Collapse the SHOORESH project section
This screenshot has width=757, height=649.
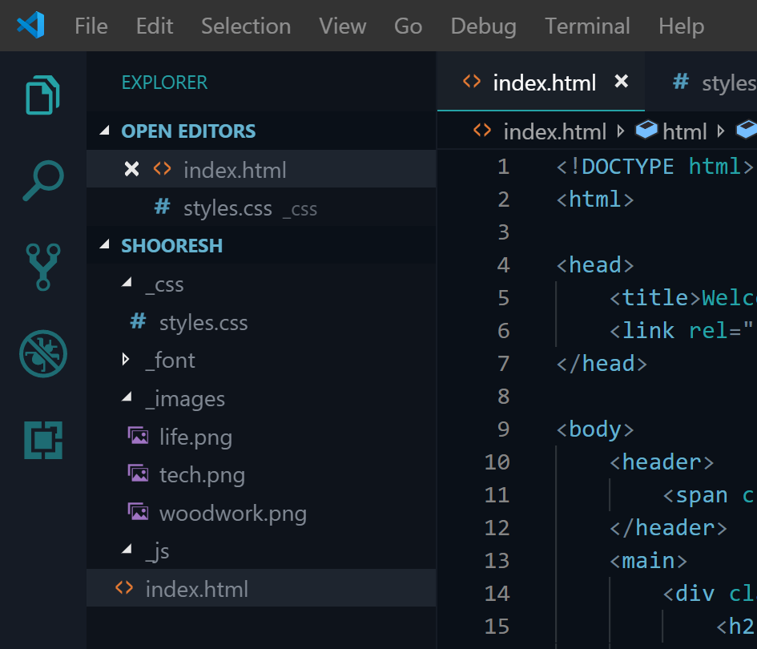(105, 246)
